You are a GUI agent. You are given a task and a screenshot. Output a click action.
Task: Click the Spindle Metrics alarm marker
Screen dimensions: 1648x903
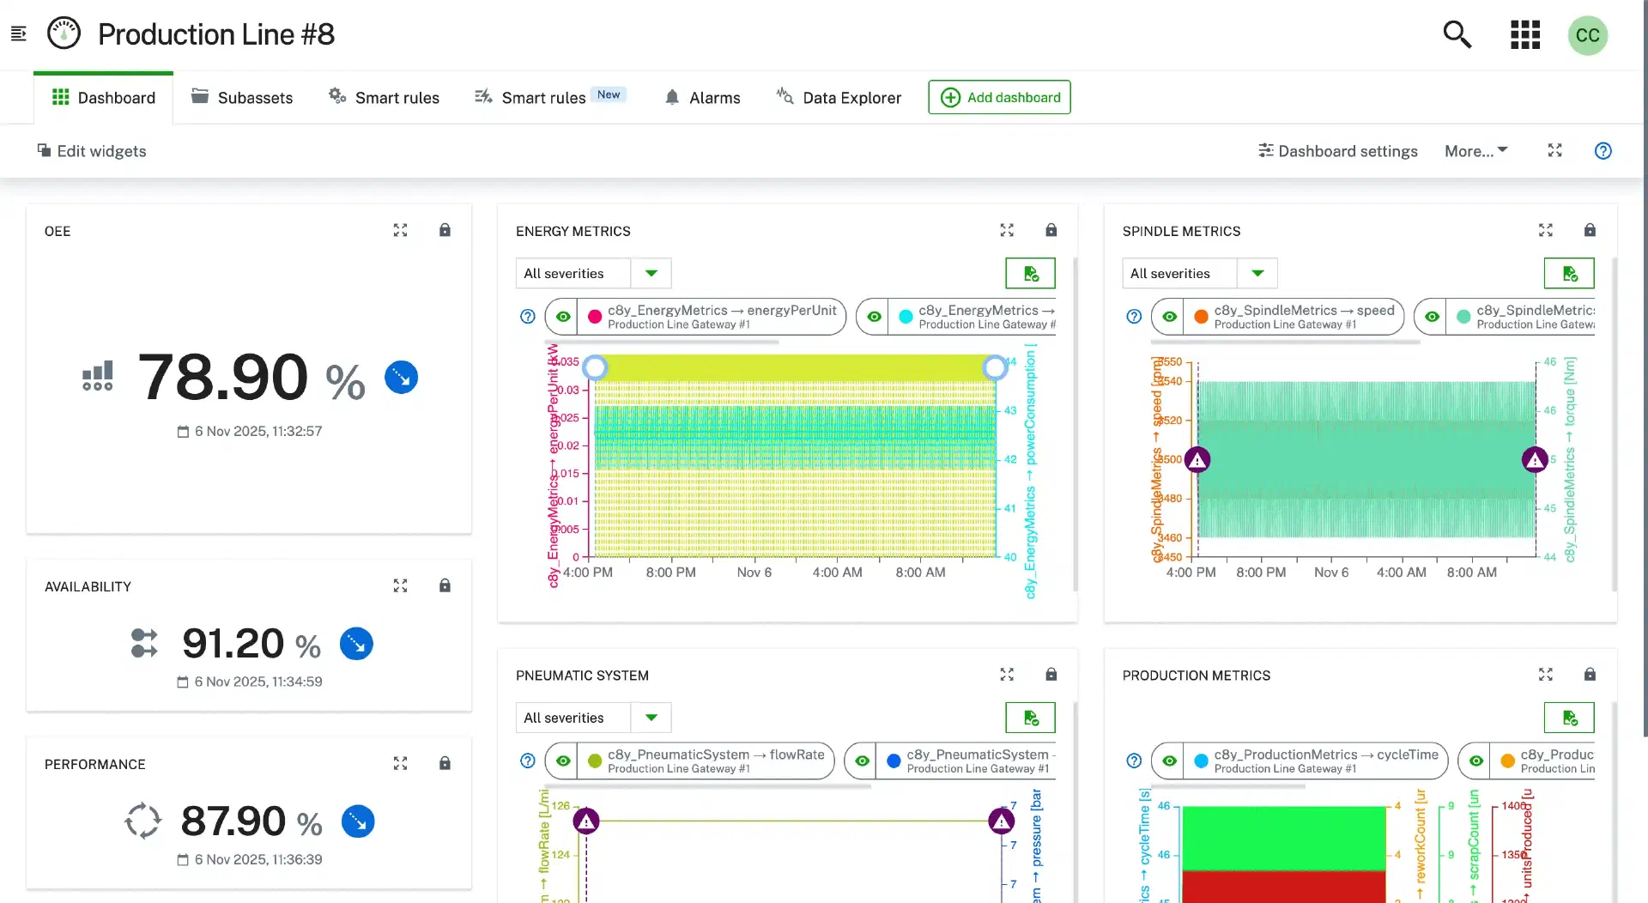pos(1197,460)
